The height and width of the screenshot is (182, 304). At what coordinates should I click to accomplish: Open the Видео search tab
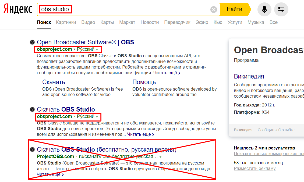(88, 22)
